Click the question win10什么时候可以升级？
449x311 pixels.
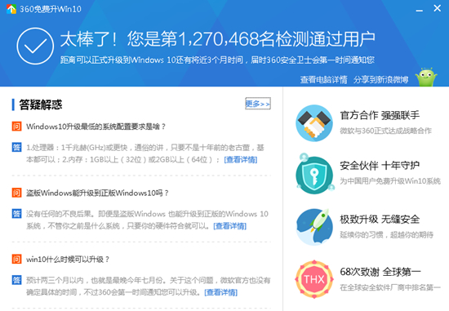[68, 260]
